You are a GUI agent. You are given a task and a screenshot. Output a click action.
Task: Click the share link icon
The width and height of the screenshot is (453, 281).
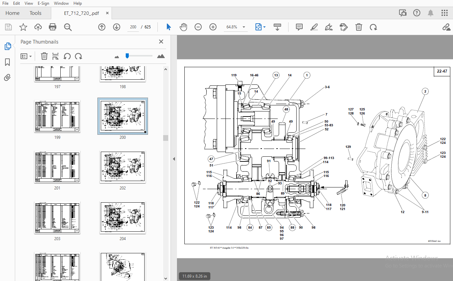446,27
